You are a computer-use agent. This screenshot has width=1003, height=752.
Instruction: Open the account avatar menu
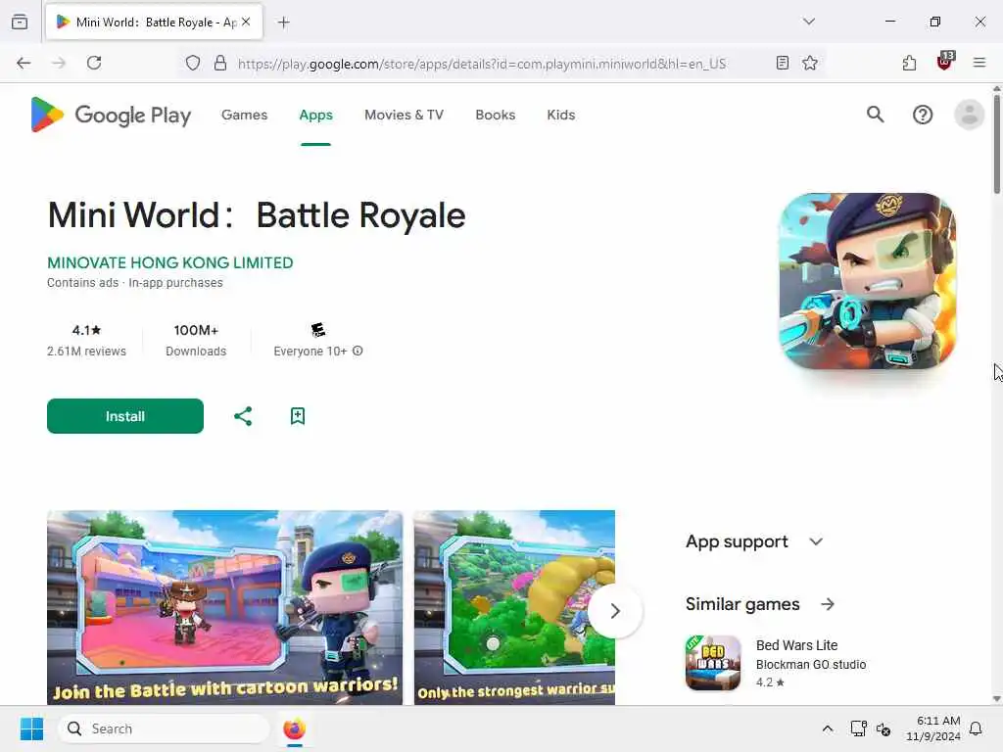[x=969, y=116]
